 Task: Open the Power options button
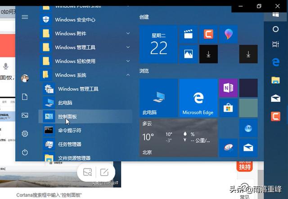pos(25,152)
